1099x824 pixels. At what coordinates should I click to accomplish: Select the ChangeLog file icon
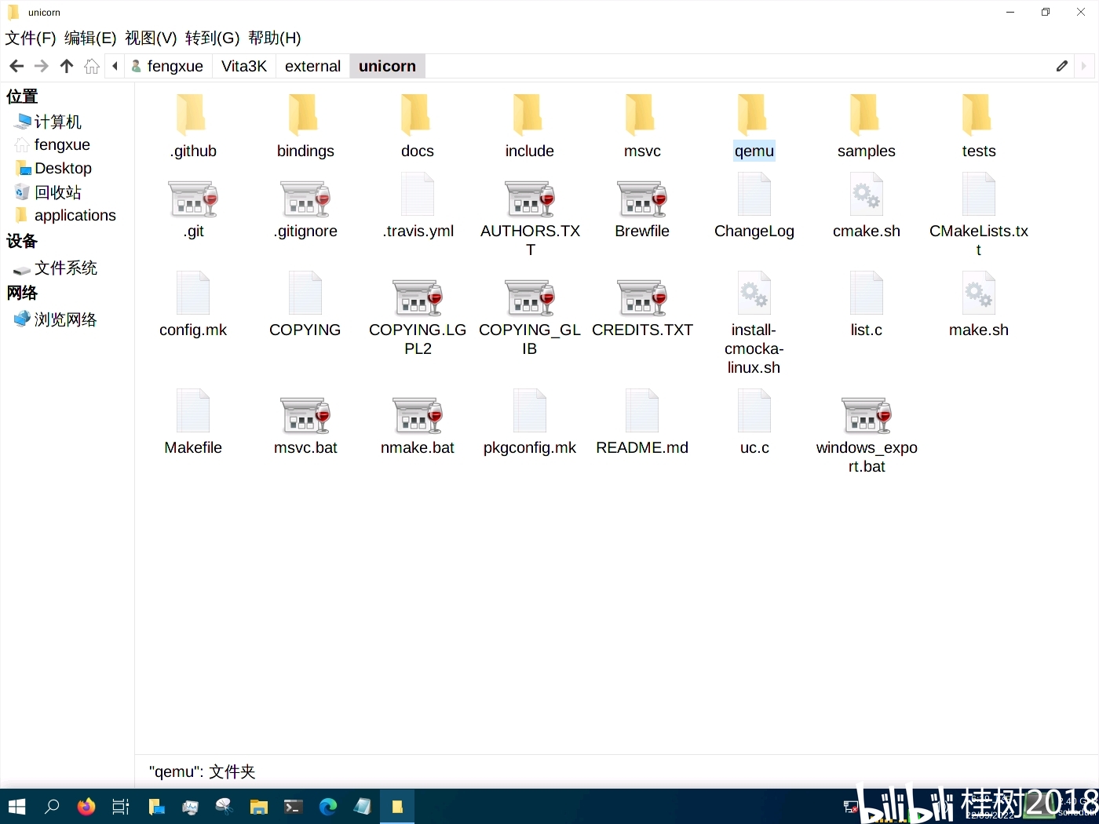[x=754, y=195]
